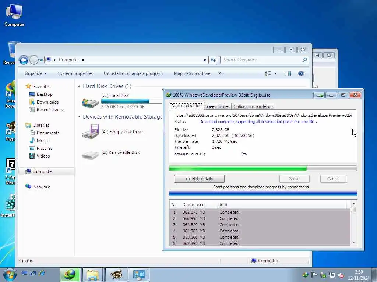Switch to Options on completion tab

pos(253,106)
